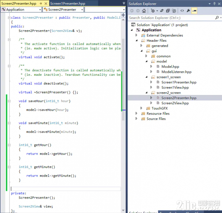This screenshot has width=222, height=213.
Task: Open the empty members navigation dropdown
Action: (124, 10)
